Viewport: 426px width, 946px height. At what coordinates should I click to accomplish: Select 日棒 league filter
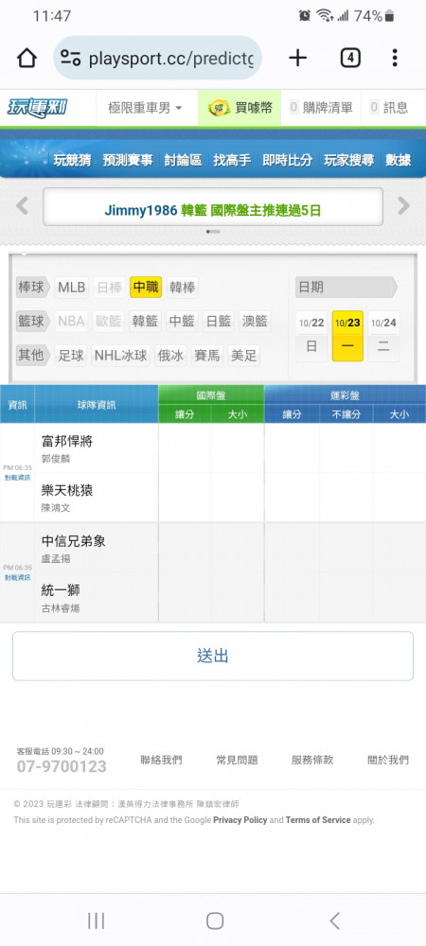109,288
